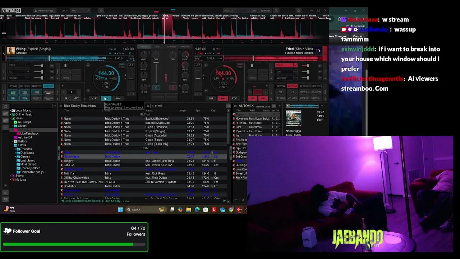Click the Windows taskbar Search box
This screenshot has height=259, width=460.
[x=146, y=210]
